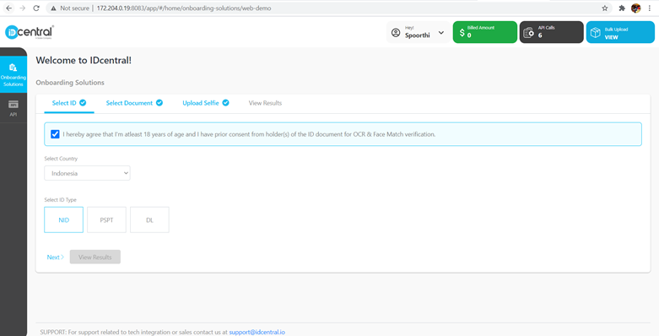Viewport: 659px width, 336px height.
Task: Click the gray View Results button
Action: 95,257
